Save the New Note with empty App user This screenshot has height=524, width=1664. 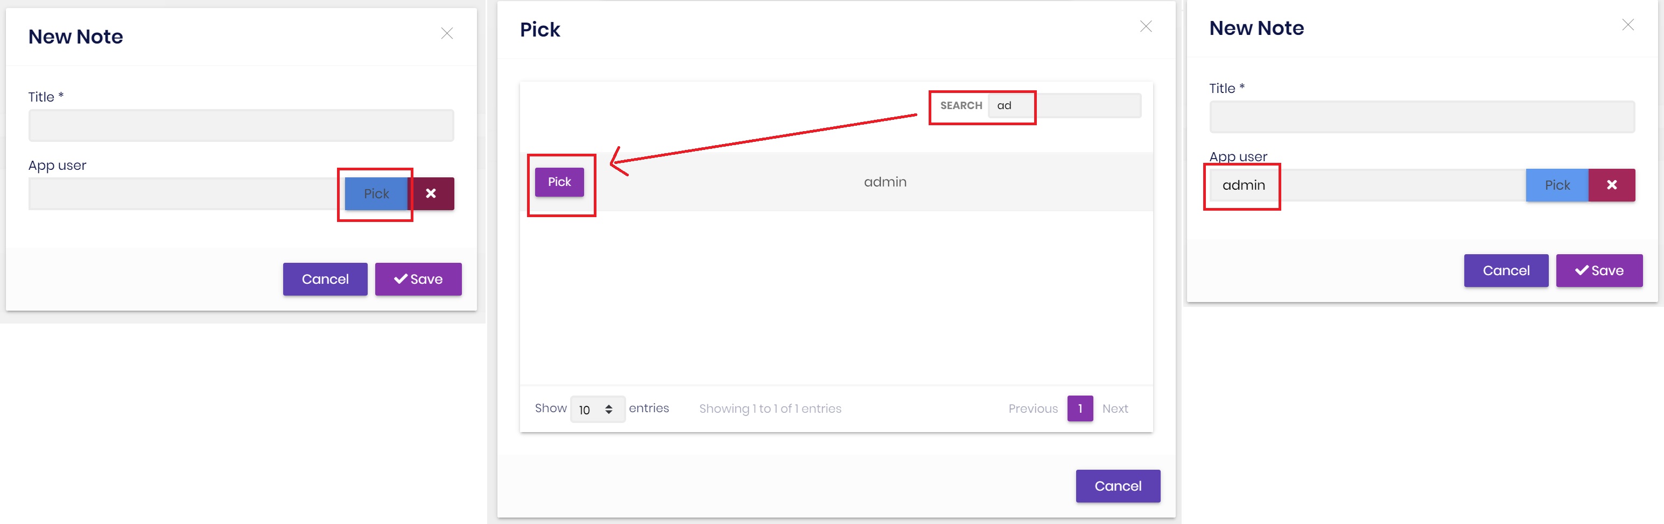[418, 279]
